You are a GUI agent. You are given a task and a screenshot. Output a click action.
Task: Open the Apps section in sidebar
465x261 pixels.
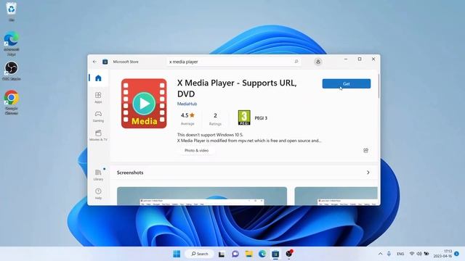[98, 97]
